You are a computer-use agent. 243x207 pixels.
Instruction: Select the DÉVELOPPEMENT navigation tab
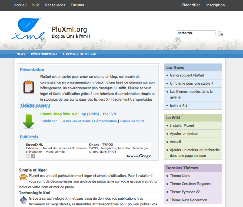44,54
